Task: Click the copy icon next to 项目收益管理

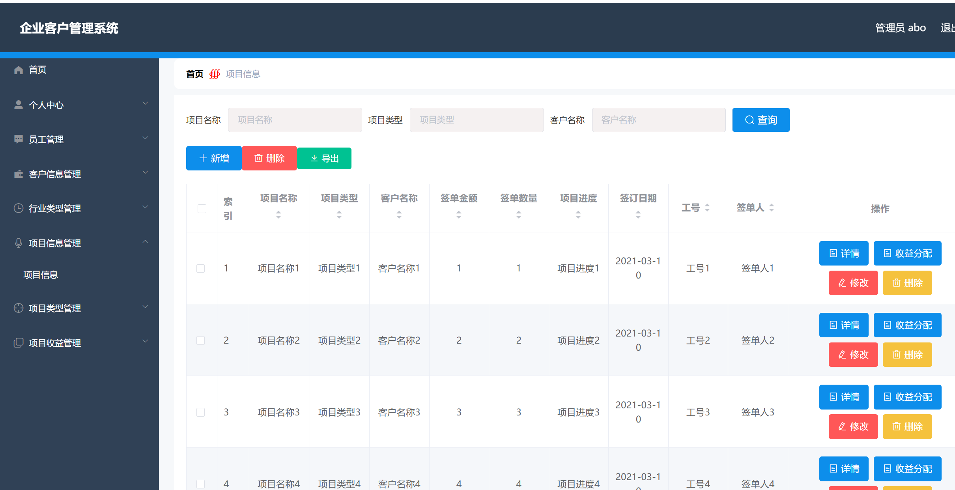Action: pos(18,342)
